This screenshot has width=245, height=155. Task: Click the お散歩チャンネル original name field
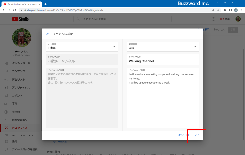[82, 59]
